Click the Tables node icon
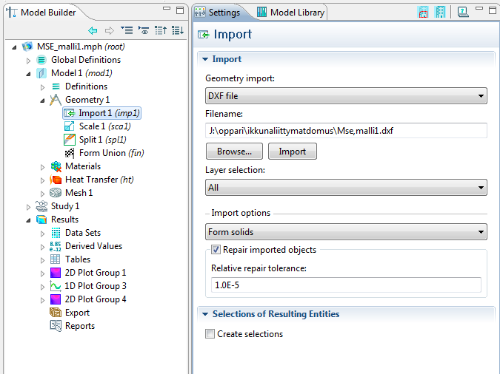 55,259
